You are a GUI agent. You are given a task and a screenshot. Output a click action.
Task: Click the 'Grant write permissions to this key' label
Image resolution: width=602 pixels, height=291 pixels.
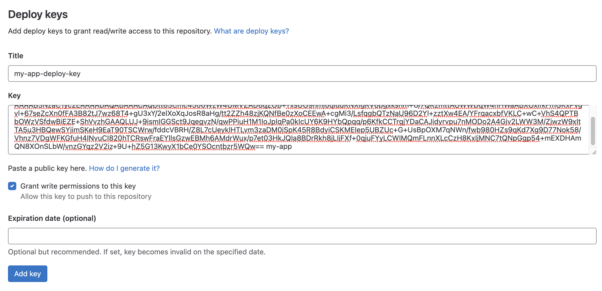78,186
